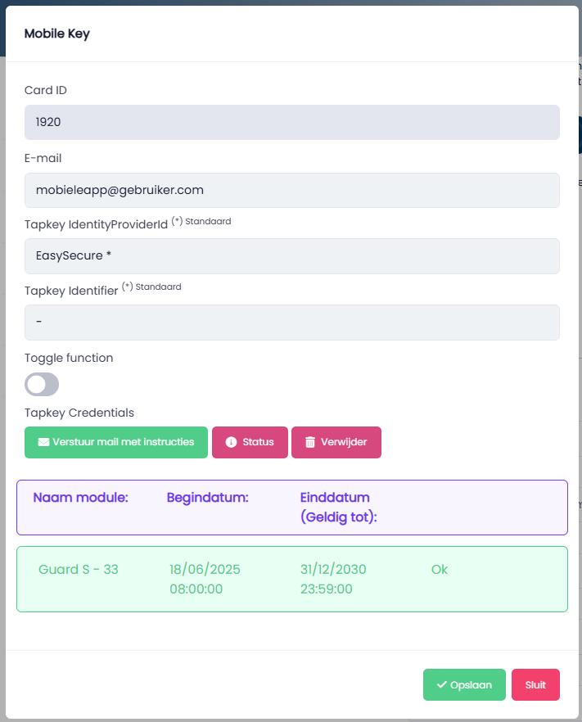Click the checkmark icon on Opslaan
Image resolution: width=582 pixels, height=722 pixels.
(441, 684)
